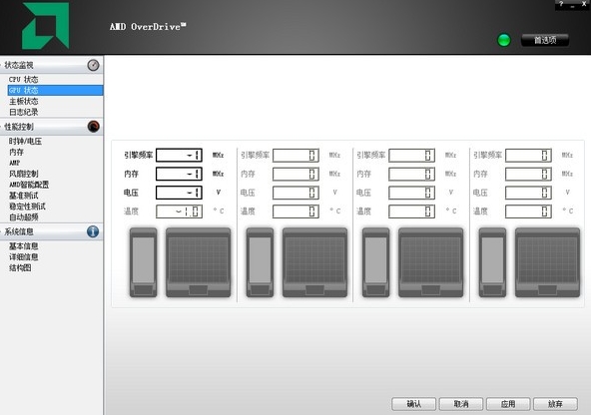This screenshot has width=591, height=415.
Task: Open 稳定性测试 stability test
Action: [x=27, y=207]
